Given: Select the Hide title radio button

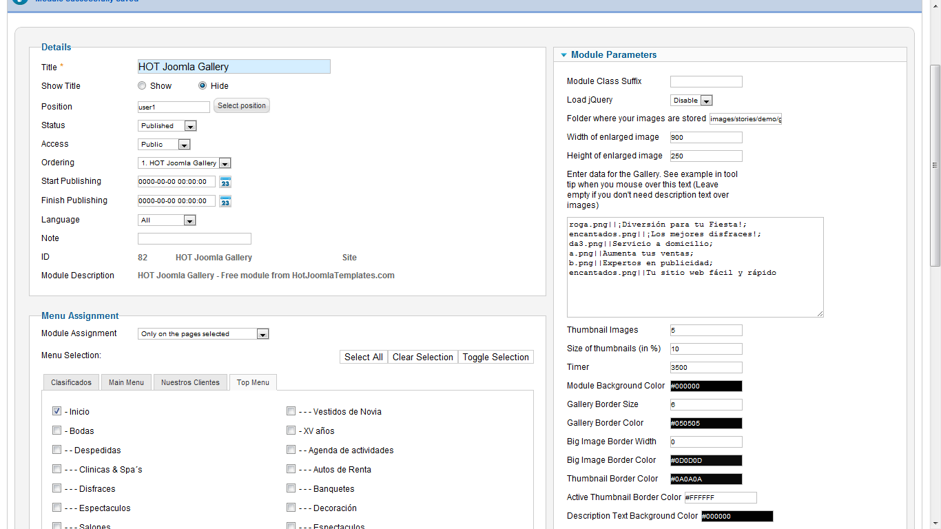Looking at the screenshot, I should [x=203, y=86].
